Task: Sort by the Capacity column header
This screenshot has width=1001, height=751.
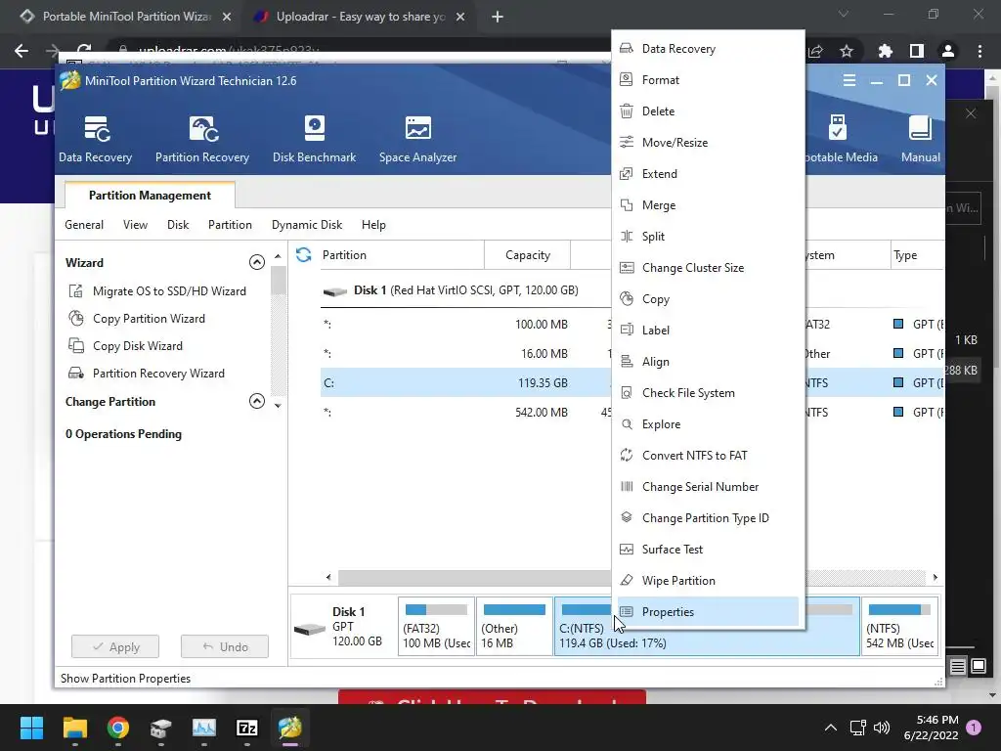Action: (x=527, y=255)
